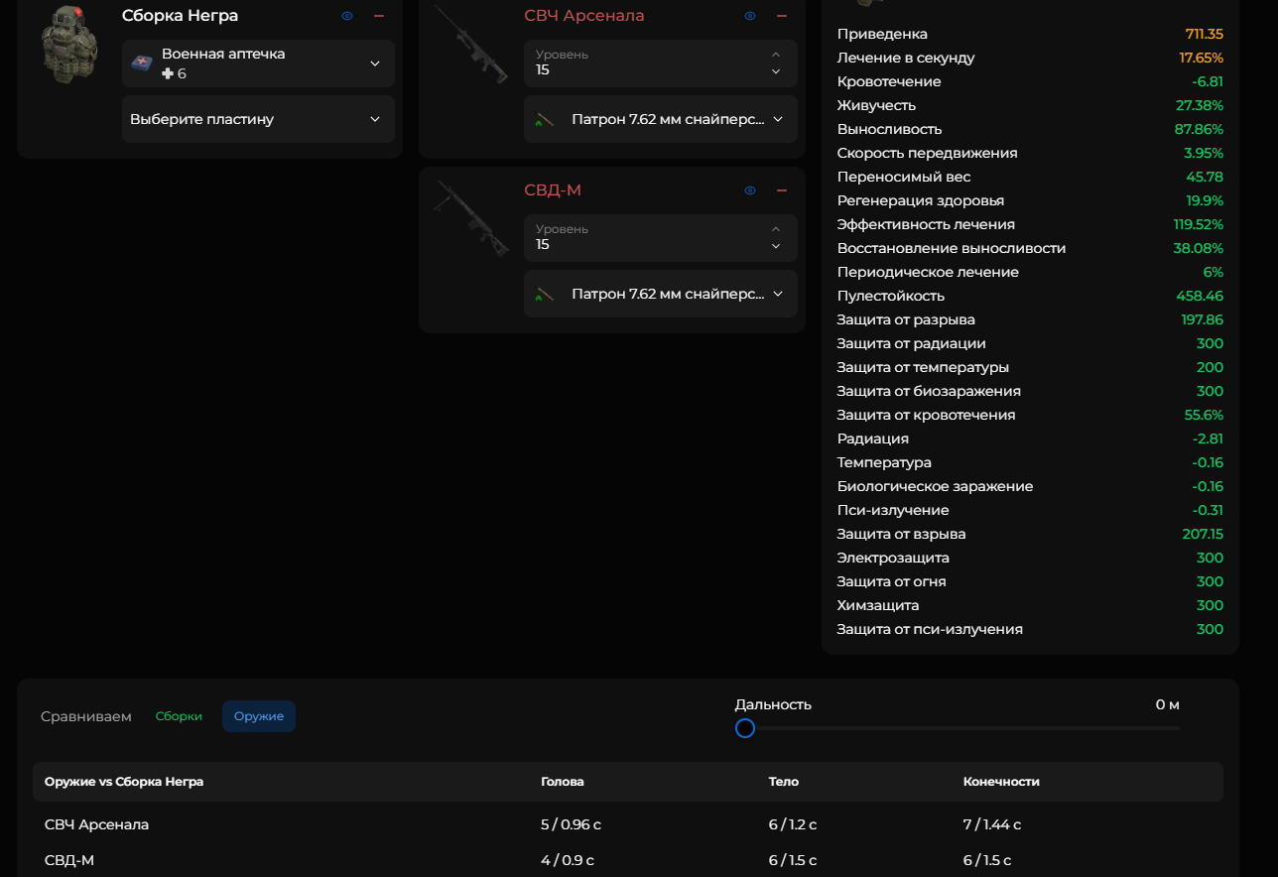Remove СВЧ Арсенала with the minus icon
This screenshot has width=1278, height=877.
[x=782, y=16]
